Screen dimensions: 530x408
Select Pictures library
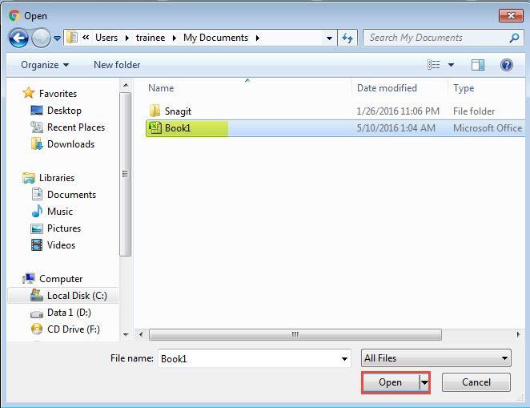coord(64,228)
